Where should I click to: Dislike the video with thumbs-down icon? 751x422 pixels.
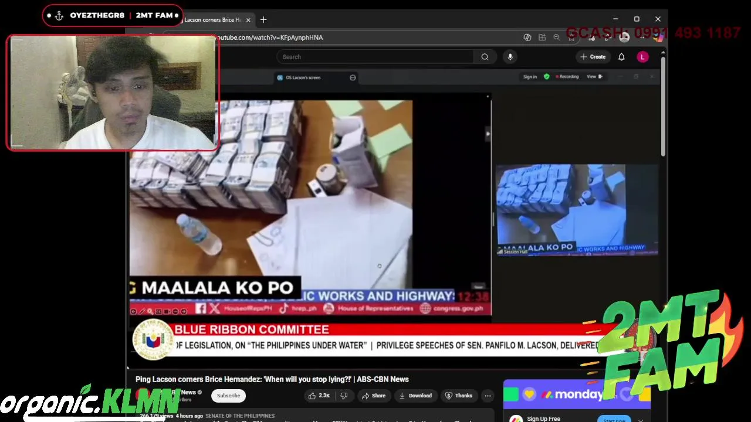pyautogui.click(x=344, y=396)
